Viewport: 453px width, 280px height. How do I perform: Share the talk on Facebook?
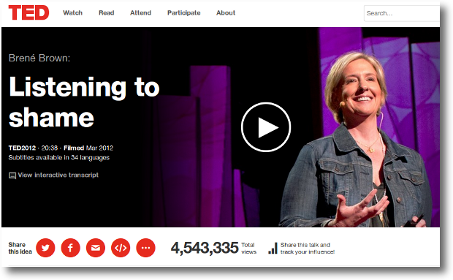[x=70, y=248]
